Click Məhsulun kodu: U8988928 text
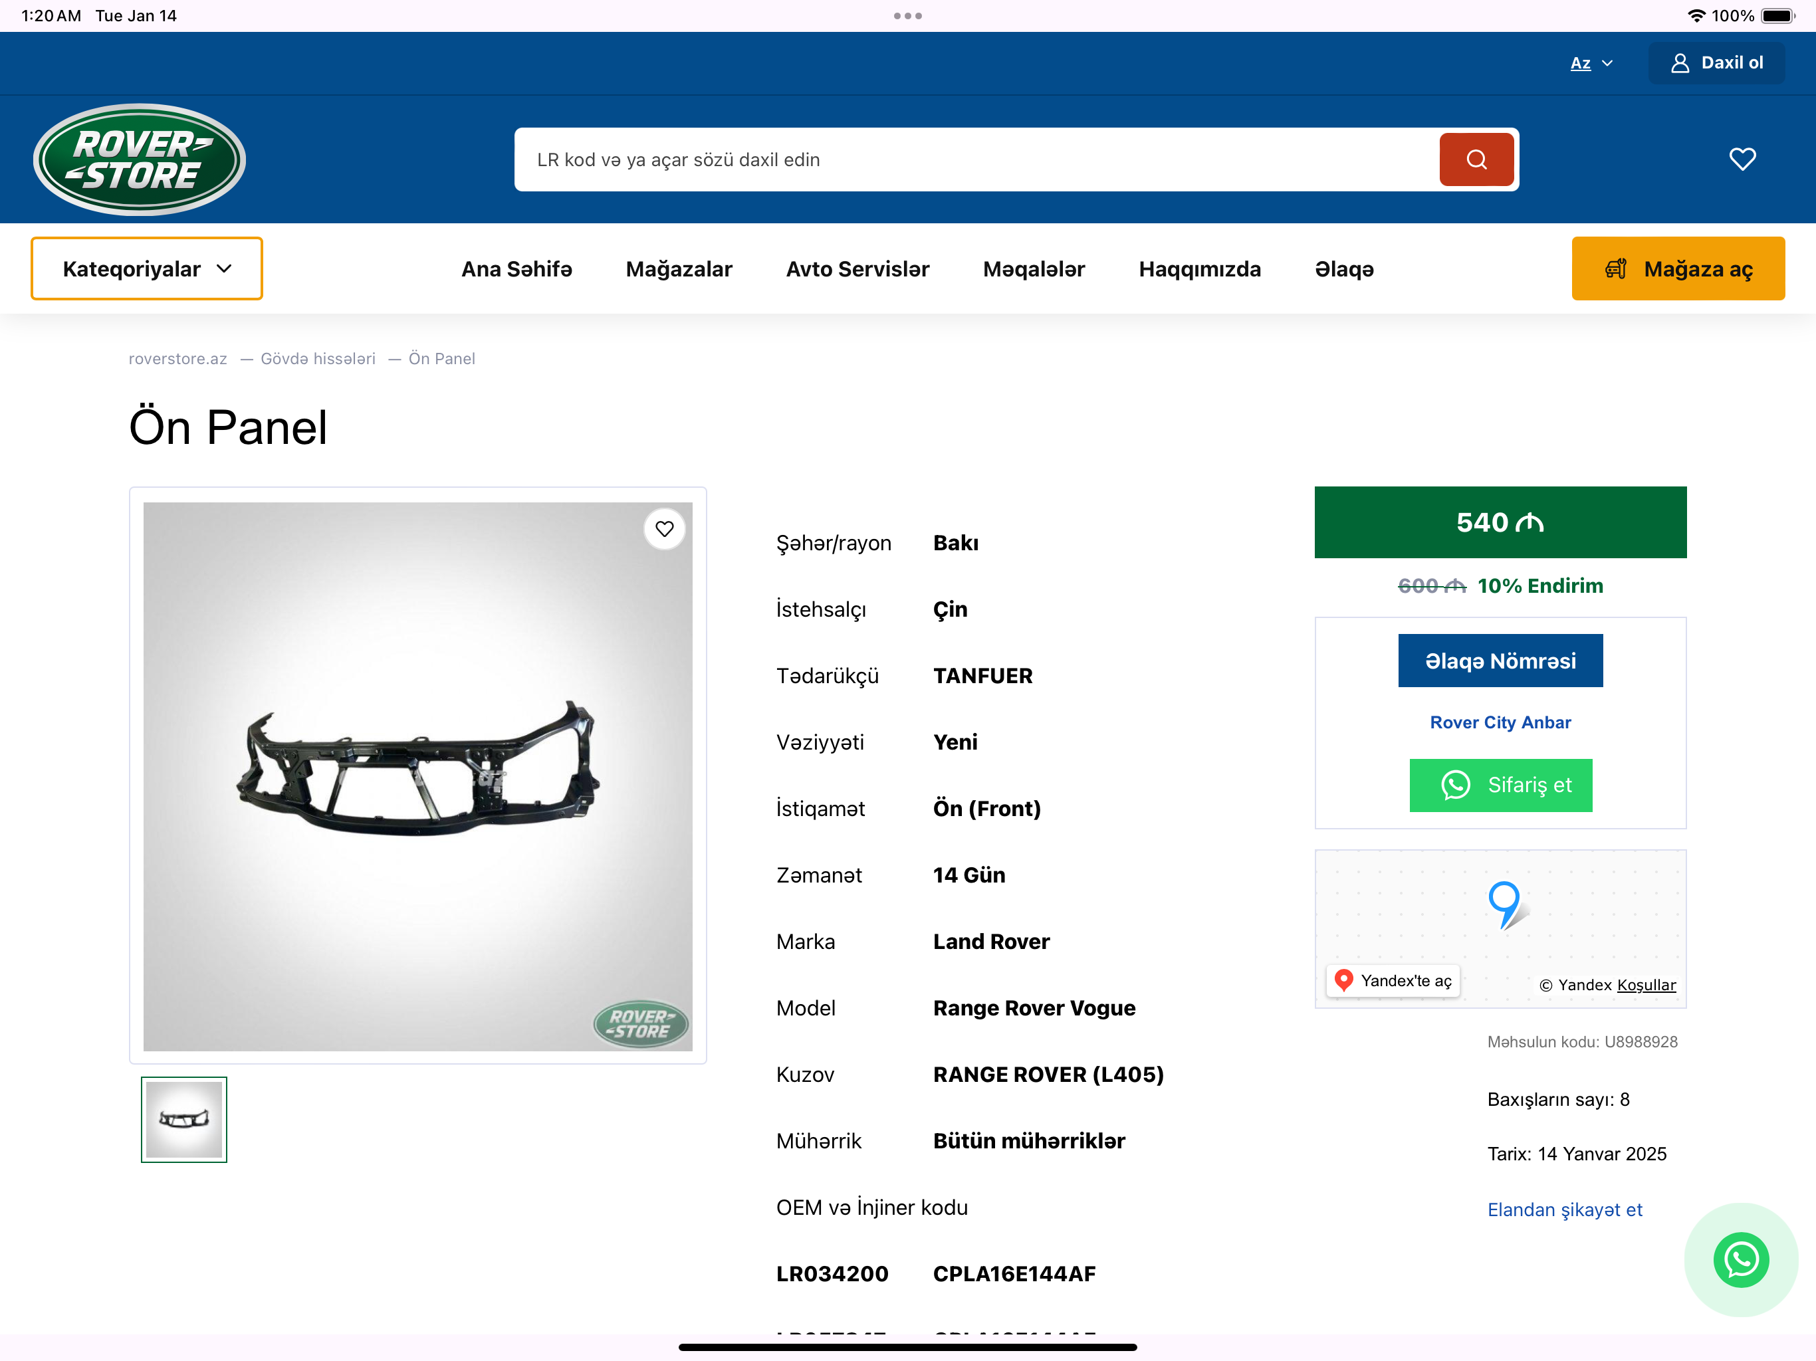1816x1361 pixels. point(1582,1041)
